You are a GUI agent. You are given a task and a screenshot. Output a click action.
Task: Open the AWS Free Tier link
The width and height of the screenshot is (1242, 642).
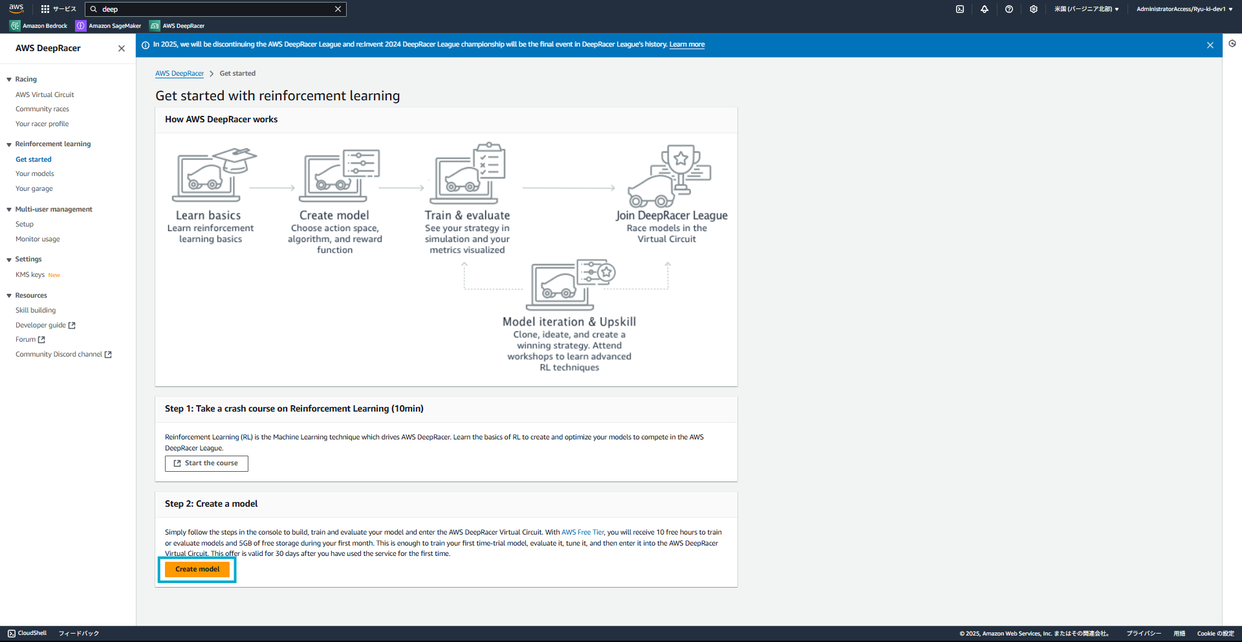[x=583, y=533]
